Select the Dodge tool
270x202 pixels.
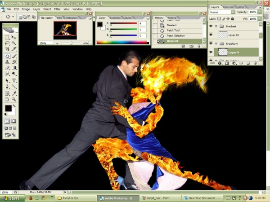(x=14, y=74)
